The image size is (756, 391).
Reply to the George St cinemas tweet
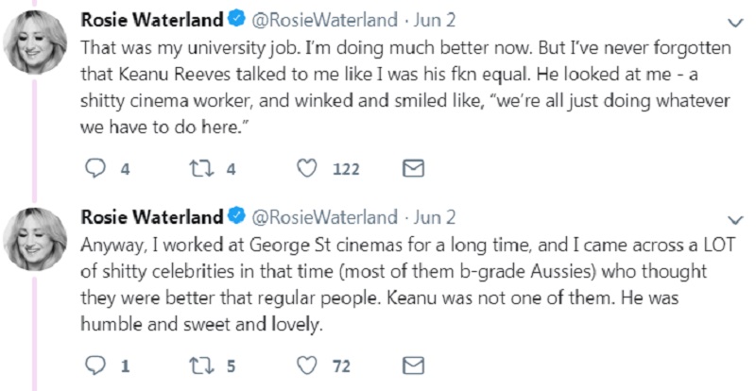(96, 365)
